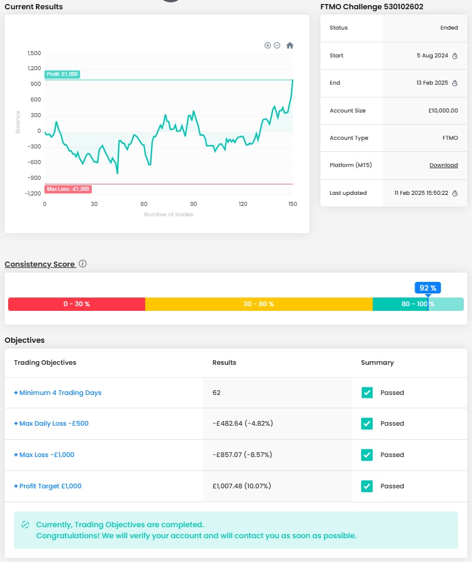
Task: Zoom out on the balance chart
Action: (x=277, y=45)
